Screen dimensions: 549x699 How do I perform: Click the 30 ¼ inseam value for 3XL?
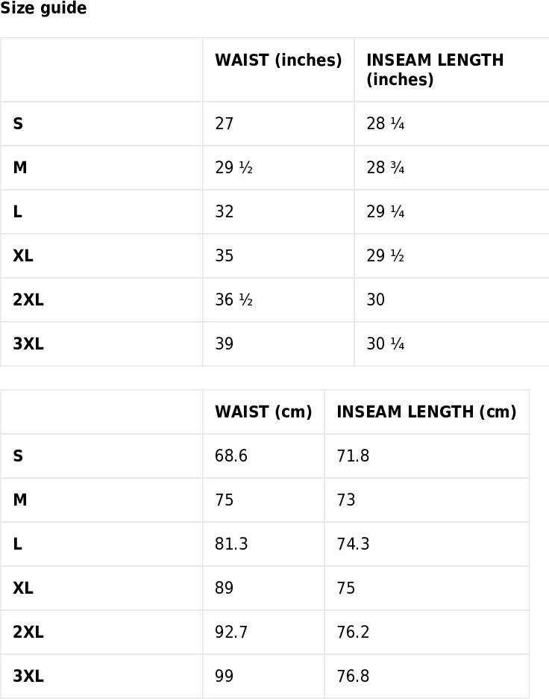click(x=385, y=344)
